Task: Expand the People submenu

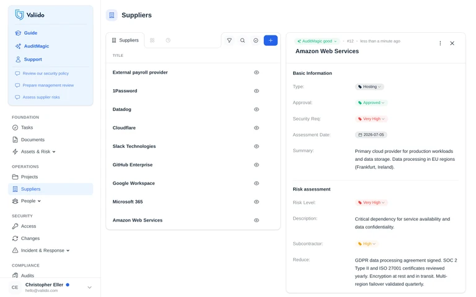Action: tap(27, 201)
